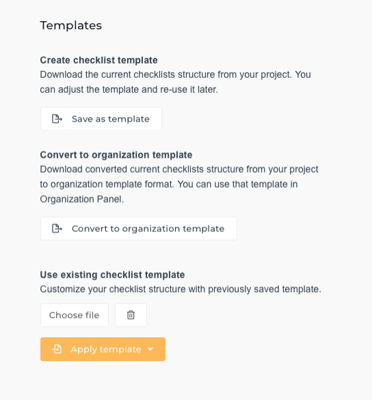Click the Customize your checklist structure description
Screen dimensions: 372x400
click(x=181, y=289)
